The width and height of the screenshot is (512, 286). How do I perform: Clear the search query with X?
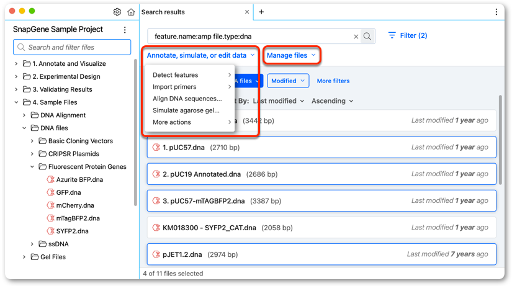[x=356, y=37]
